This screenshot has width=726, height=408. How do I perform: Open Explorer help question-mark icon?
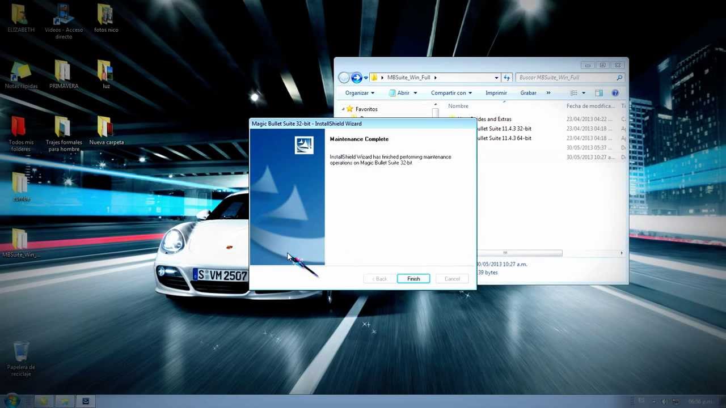pos(615,93)
